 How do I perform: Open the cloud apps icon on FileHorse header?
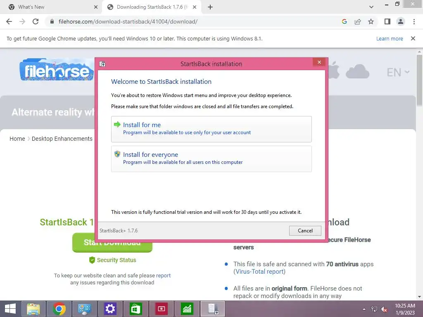click(357, 71)
